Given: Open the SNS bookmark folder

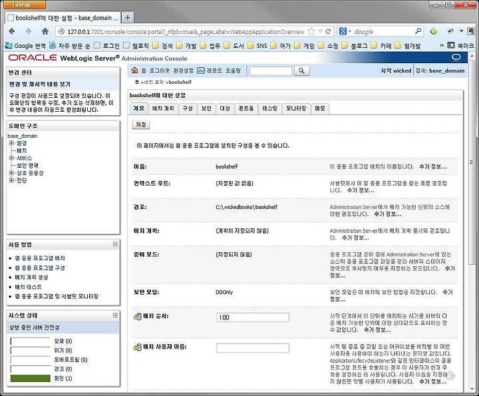Looking at the screenshot, I should tap(257, 45).
